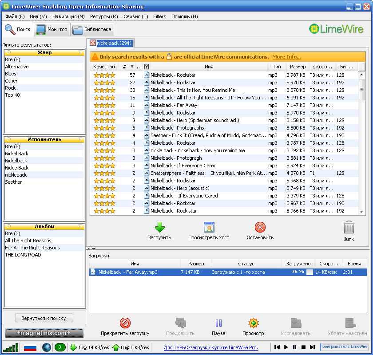Click the Проигрыватель LimeWire player progress bar
The width and height of the screenshot is (373, 355).
344,347
